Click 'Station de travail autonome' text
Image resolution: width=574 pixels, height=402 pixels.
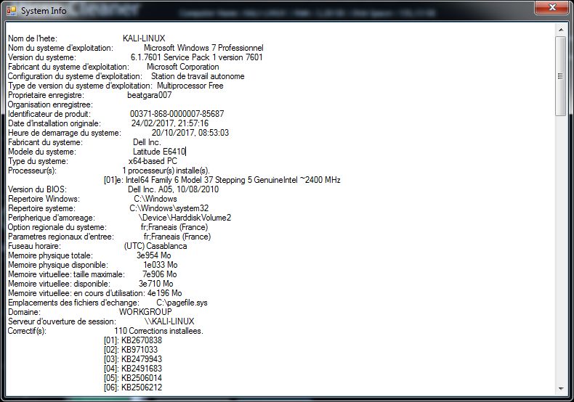point(198,76)
